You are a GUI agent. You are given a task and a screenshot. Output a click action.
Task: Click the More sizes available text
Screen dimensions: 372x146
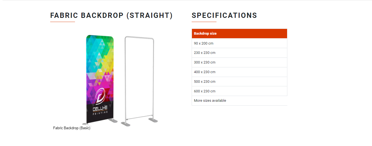point(210,101)
